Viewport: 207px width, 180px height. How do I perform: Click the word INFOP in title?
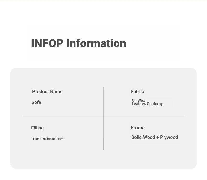coord(47,43)
